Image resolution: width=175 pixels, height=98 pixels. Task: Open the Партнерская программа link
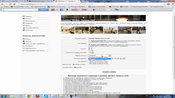point(35,51)
